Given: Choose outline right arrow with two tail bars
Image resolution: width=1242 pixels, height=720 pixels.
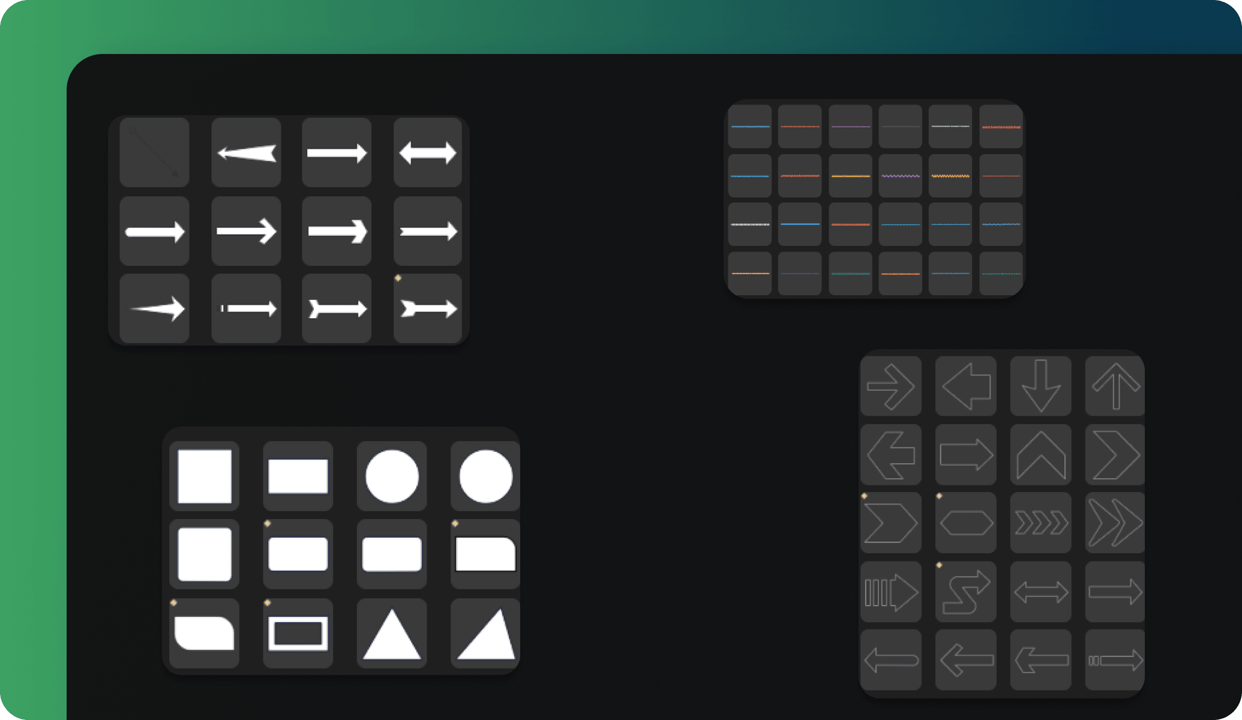Looking at the screenshot, I should (x=1115, y=660).
